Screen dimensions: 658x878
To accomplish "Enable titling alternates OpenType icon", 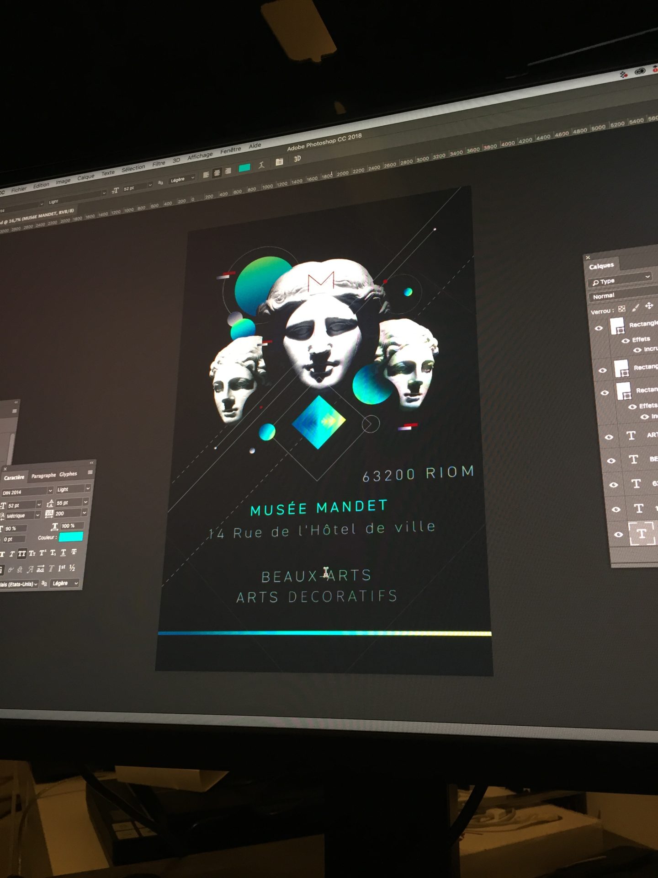I will point(51,568).
